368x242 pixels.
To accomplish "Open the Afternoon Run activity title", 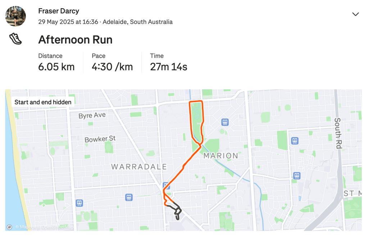I will 75,39.
